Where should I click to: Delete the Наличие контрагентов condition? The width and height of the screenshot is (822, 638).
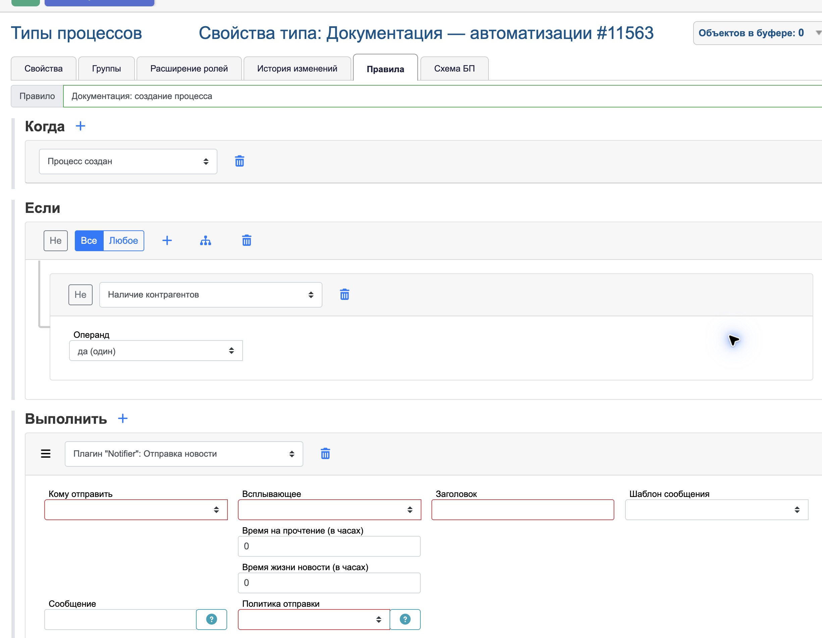(x=344, y=294)
